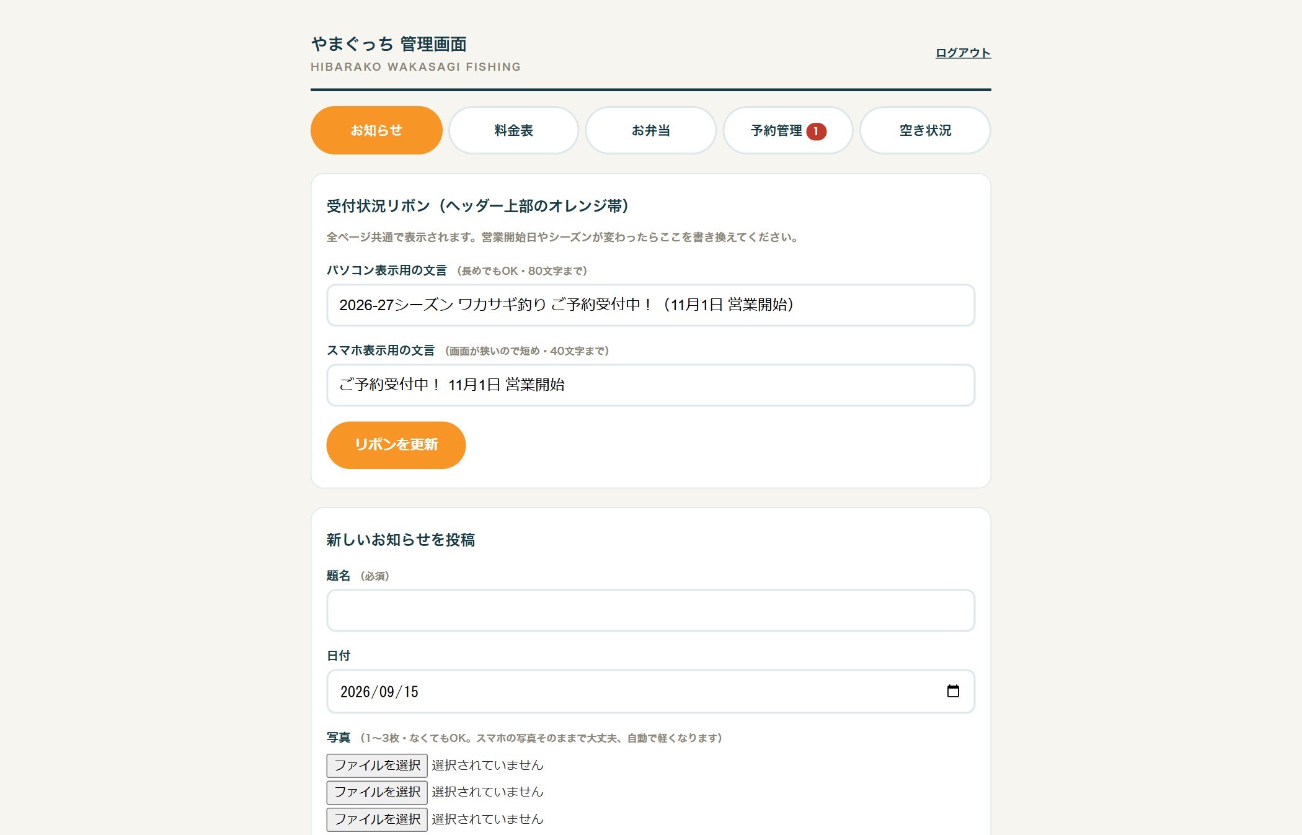1302x835 pixels.
Task: Click the 題名 (必須) label
Action: pyautogui.click(x=358, y=576)
